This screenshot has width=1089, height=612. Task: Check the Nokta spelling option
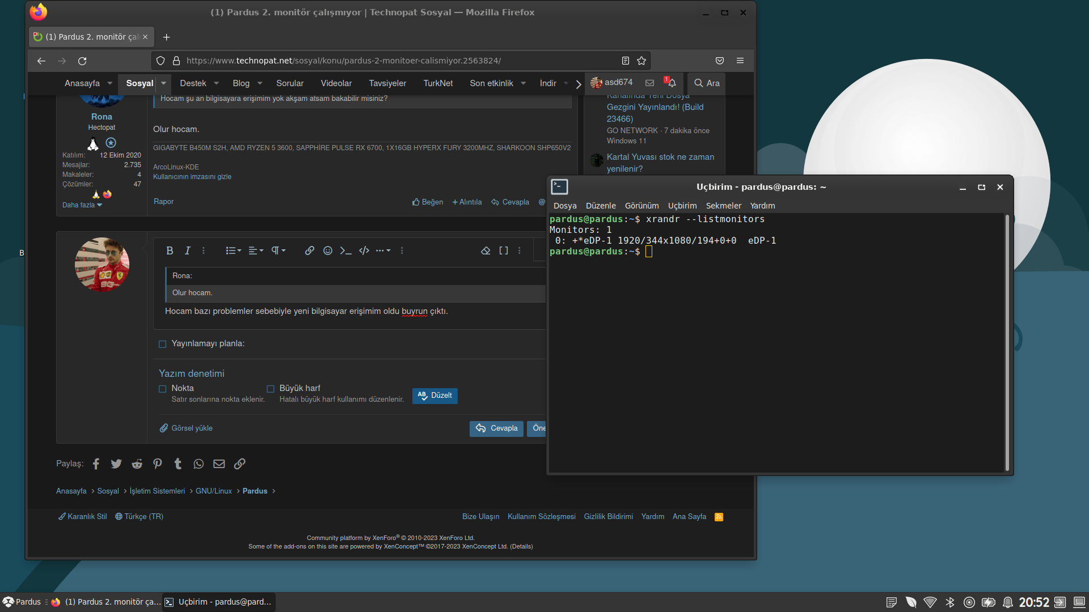[163, 389]
